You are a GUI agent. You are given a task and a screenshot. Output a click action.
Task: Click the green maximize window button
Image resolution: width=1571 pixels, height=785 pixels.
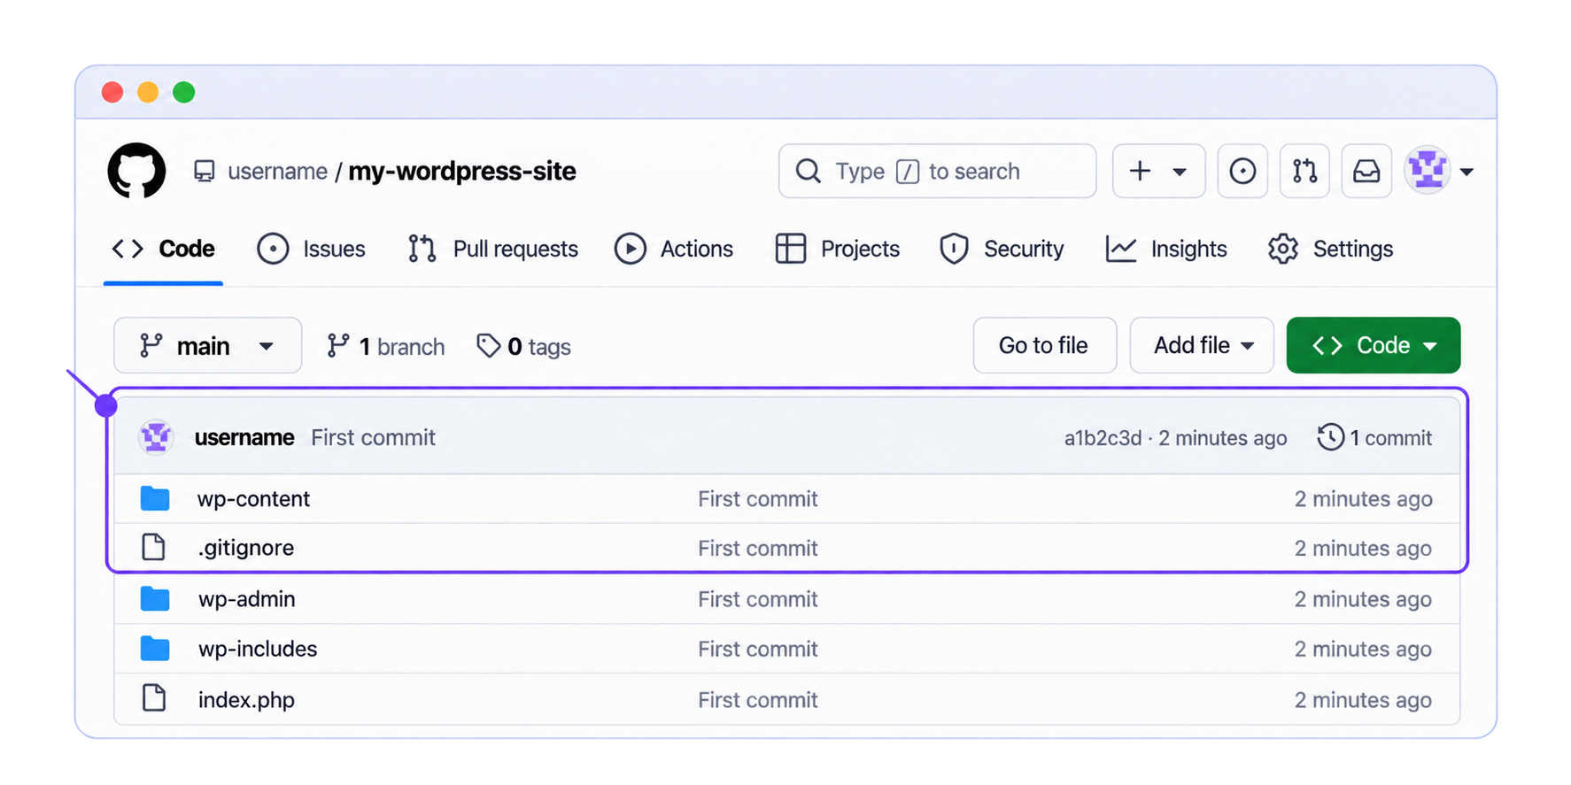183,92
